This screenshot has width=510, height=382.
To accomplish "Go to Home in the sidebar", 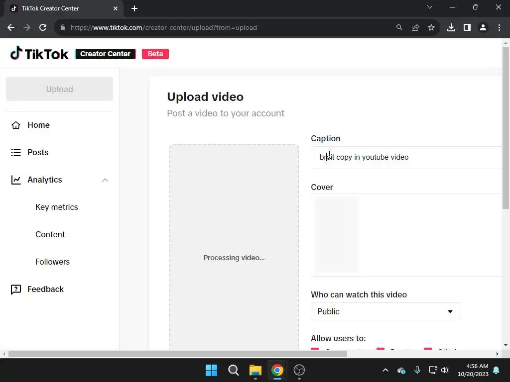I will (x=38, y=125).
